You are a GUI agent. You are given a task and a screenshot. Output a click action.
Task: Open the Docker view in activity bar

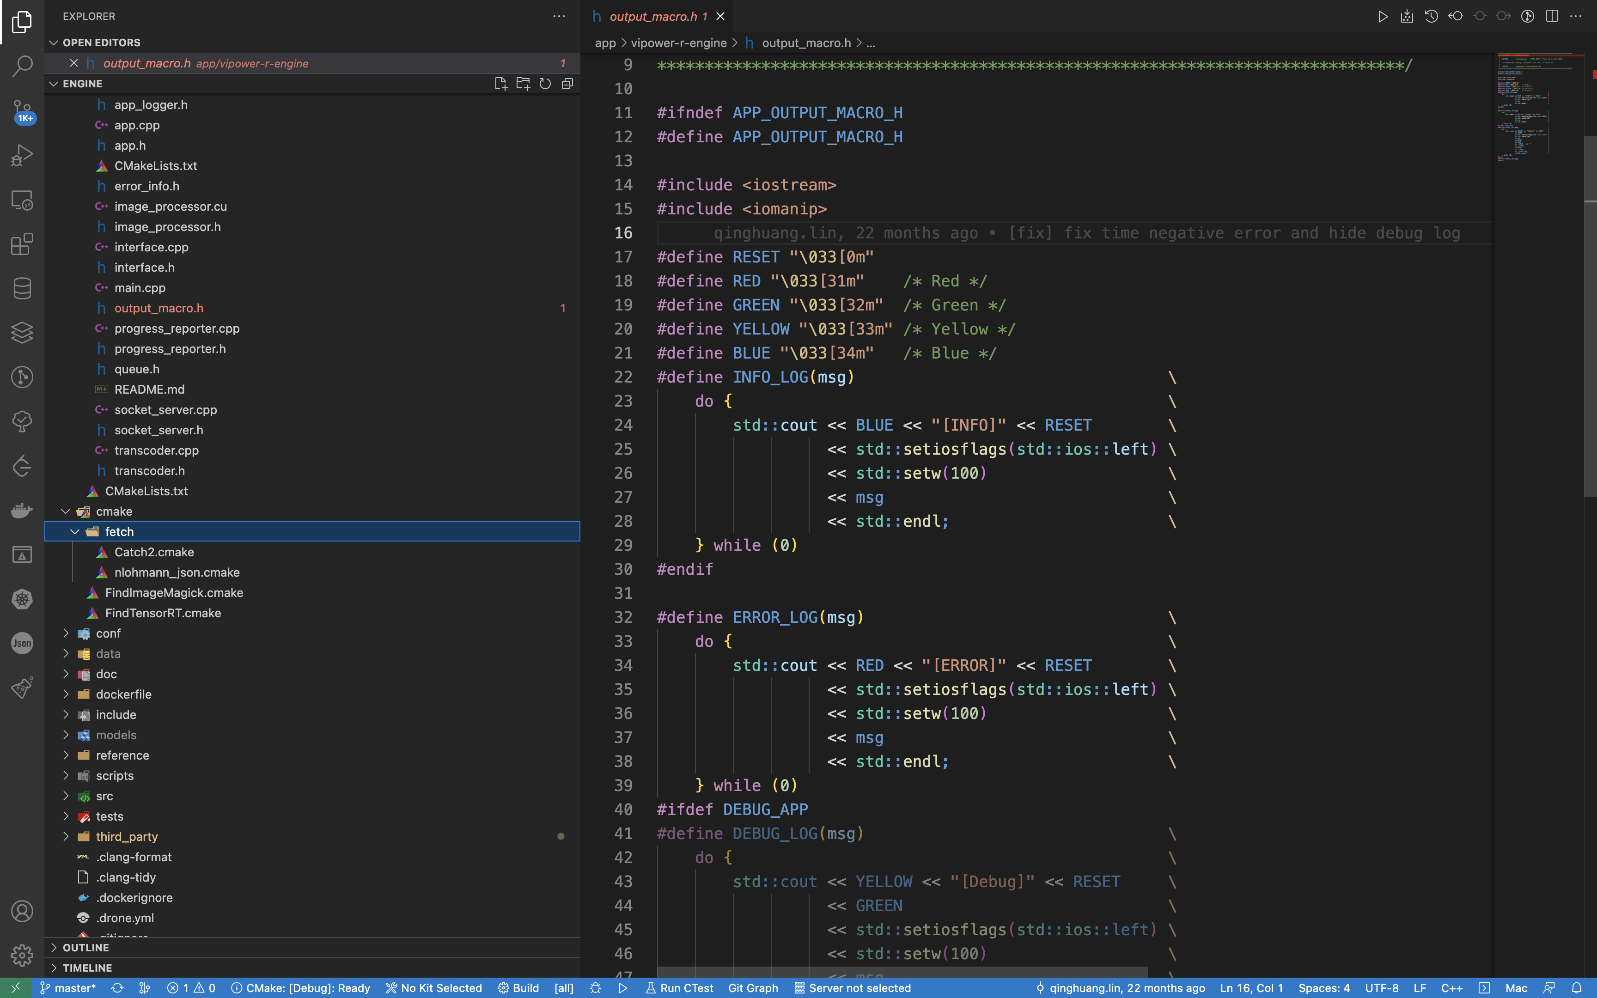[22, 510]
